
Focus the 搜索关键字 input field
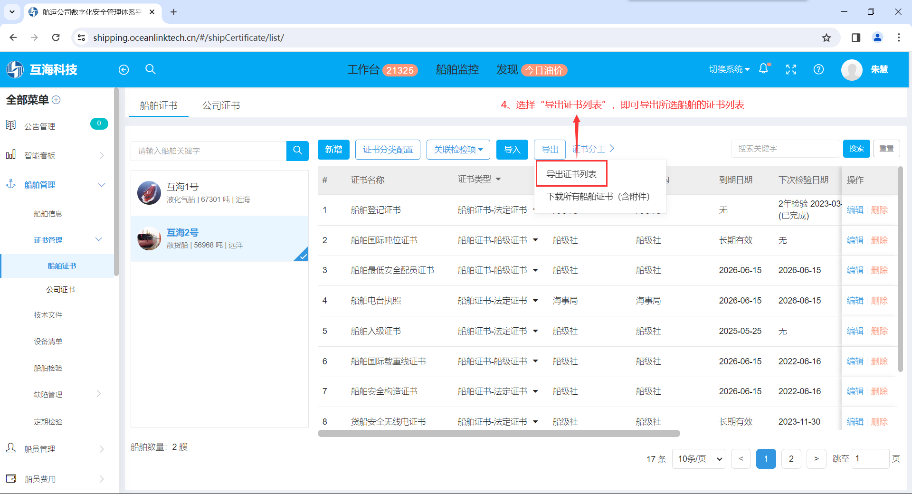(785, 149)
